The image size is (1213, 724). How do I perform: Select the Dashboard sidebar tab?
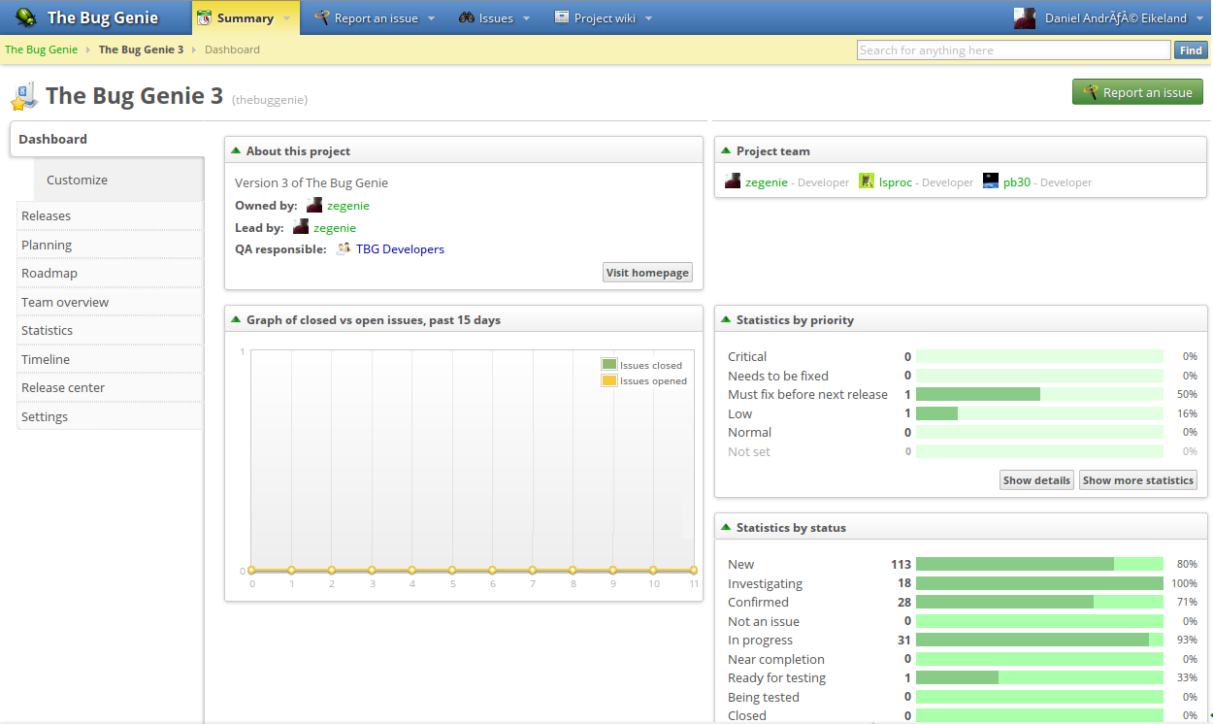coord(107,139)
